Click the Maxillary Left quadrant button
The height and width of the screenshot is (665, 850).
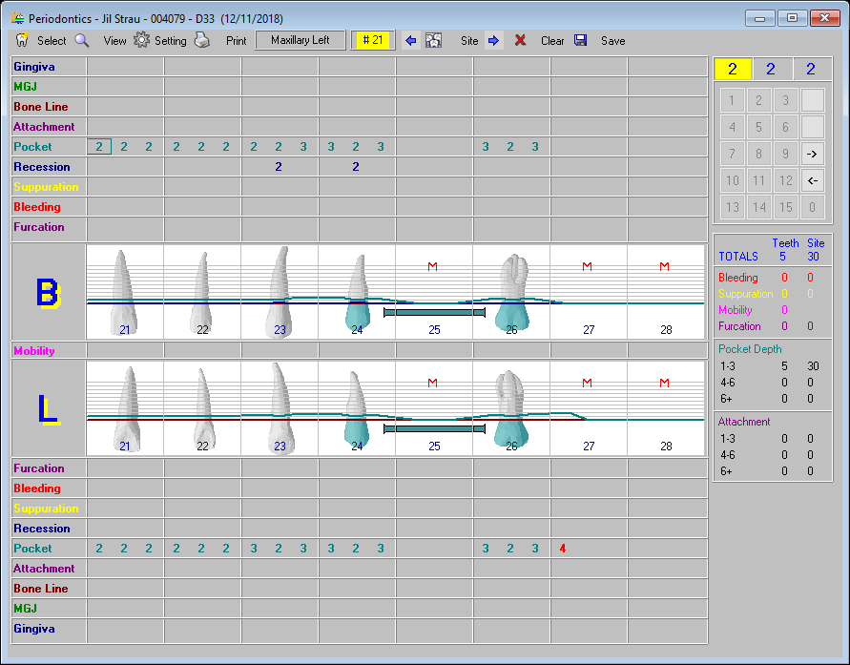[x=301, y=40]
